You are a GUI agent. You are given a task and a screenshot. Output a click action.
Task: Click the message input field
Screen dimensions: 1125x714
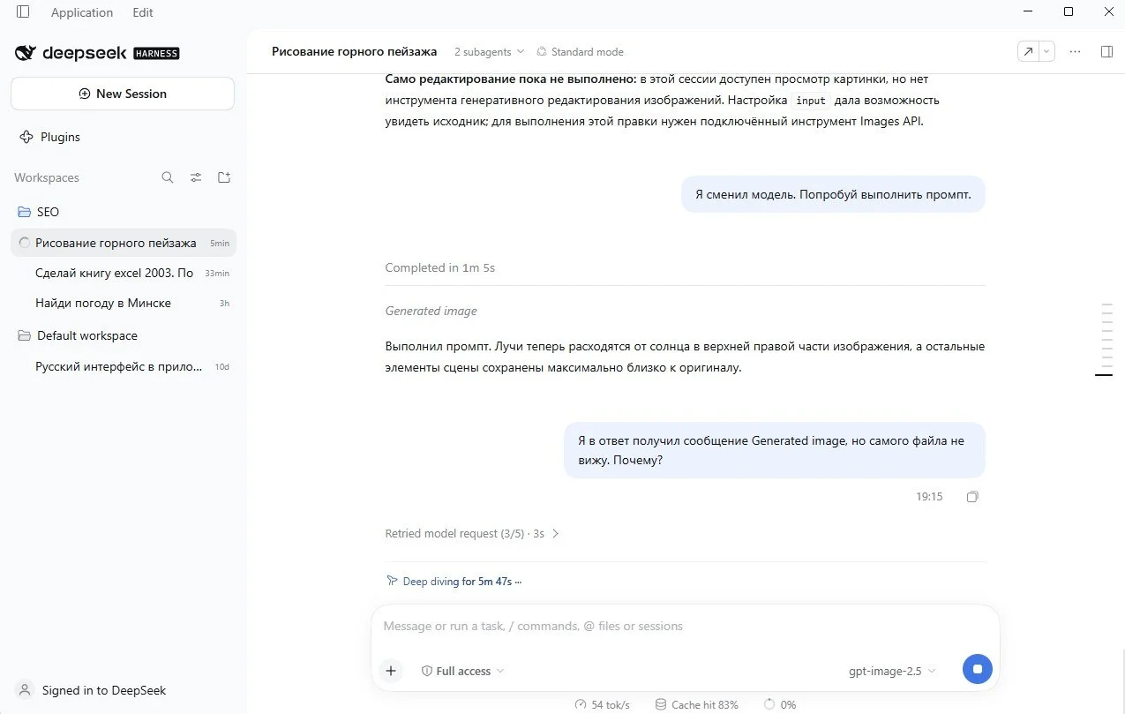[685, 626]
